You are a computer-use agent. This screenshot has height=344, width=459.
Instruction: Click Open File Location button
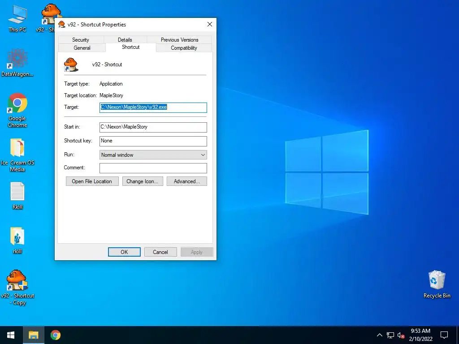coord(92,181)
